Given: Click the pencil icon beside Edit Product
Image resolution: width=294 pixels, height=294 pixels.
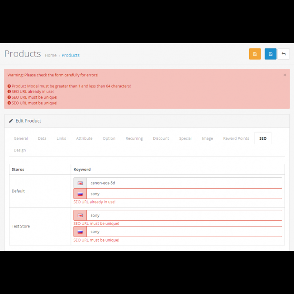Looking at the screenshot, I should [11, 121].
